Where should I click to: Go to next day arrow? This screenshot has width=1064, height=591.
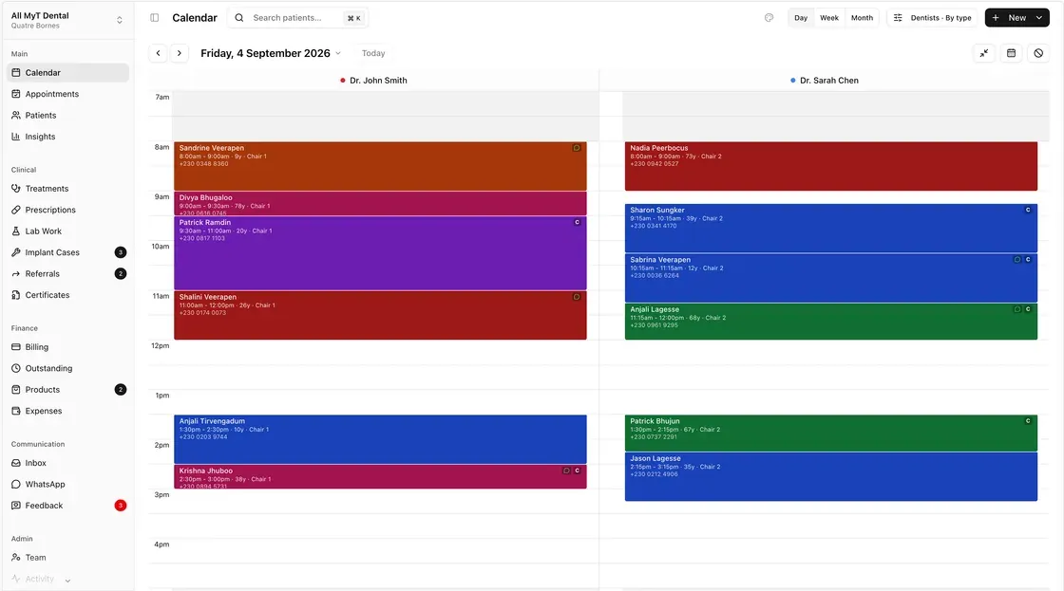click(x=180, y=53)
